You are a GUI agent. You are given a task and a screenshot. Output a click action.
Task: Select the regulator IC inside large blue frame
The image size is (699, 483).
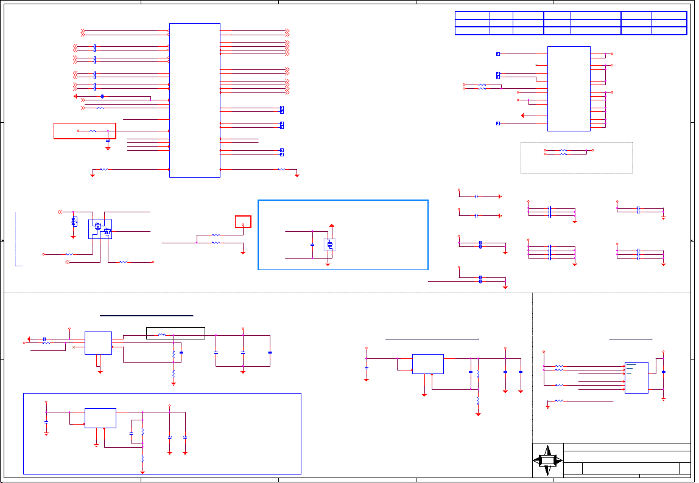click(x=100, y=419)
